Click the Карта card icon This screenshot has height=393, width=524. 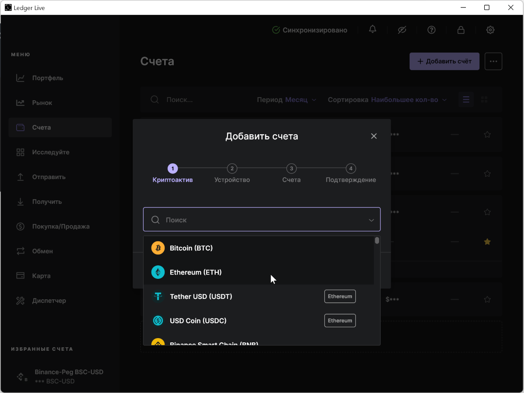(x=20, y=276)
